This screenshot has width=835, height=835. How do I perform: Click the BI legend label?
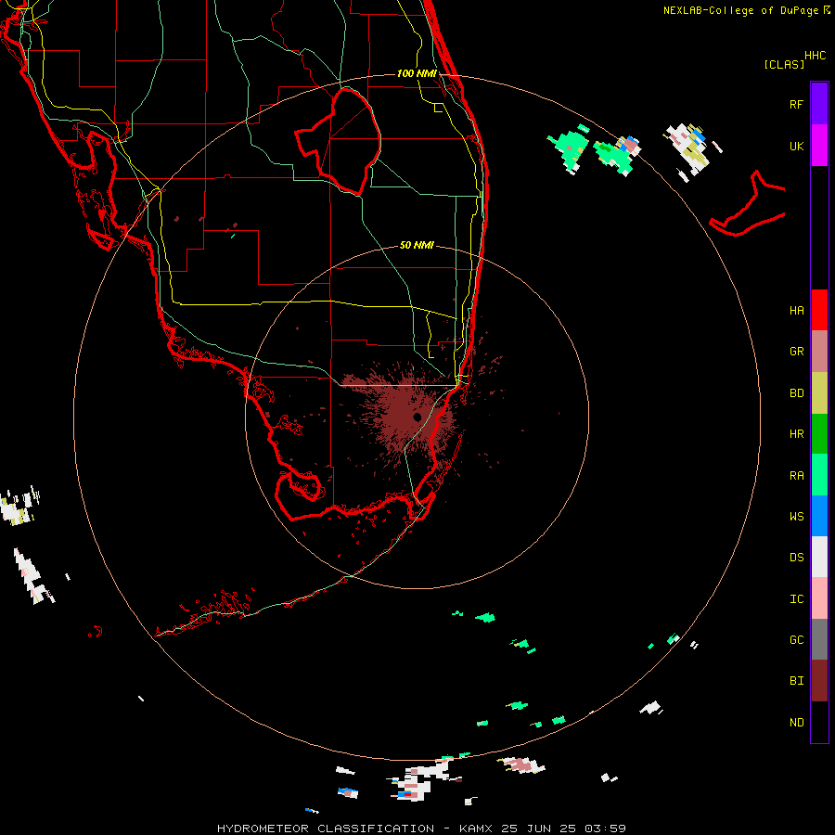(x=796, y=681)
